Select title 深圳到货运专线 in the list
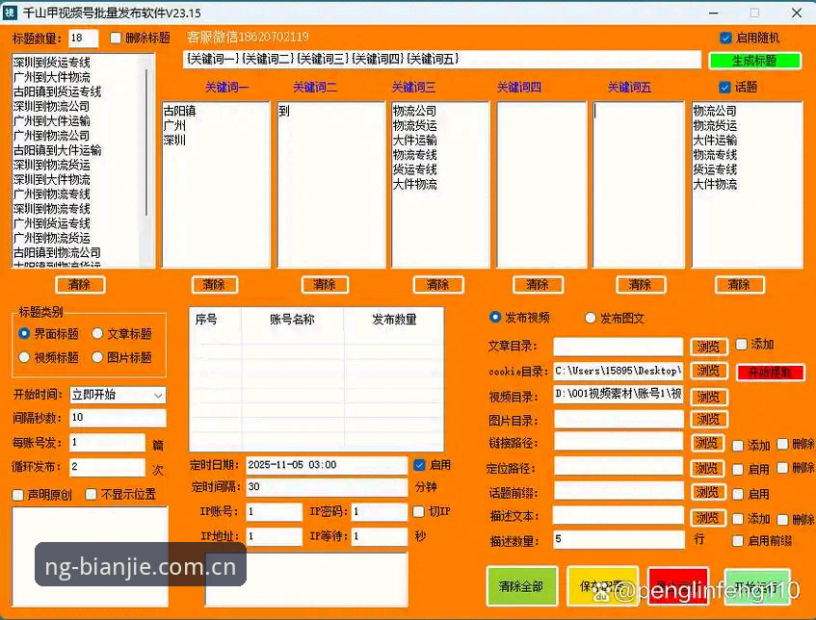This screenshot has height=620, width=816. coord(51,63)
